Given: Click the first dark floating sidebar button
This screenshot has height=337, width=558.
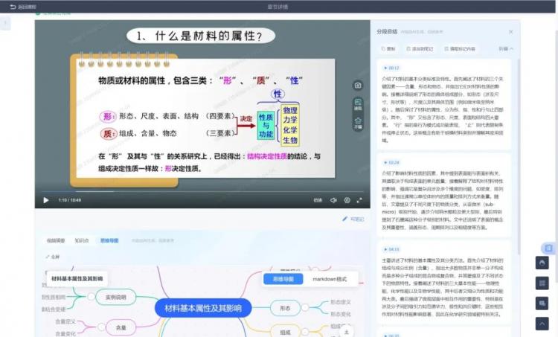Looking at the screenshot, I should tap(542, 263).
